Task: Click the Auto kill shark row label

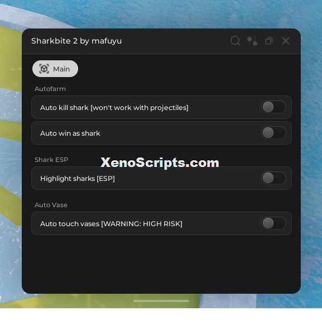Action: click(x=114, y=108)
